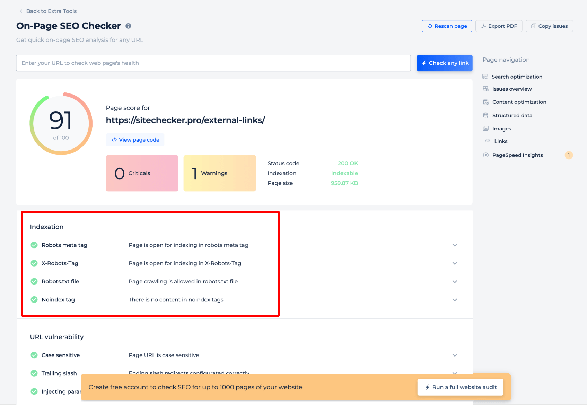The height and width of the screenshot is (405, 587).
Task: Click the 1 Warnings card
Action: point(220,173)
